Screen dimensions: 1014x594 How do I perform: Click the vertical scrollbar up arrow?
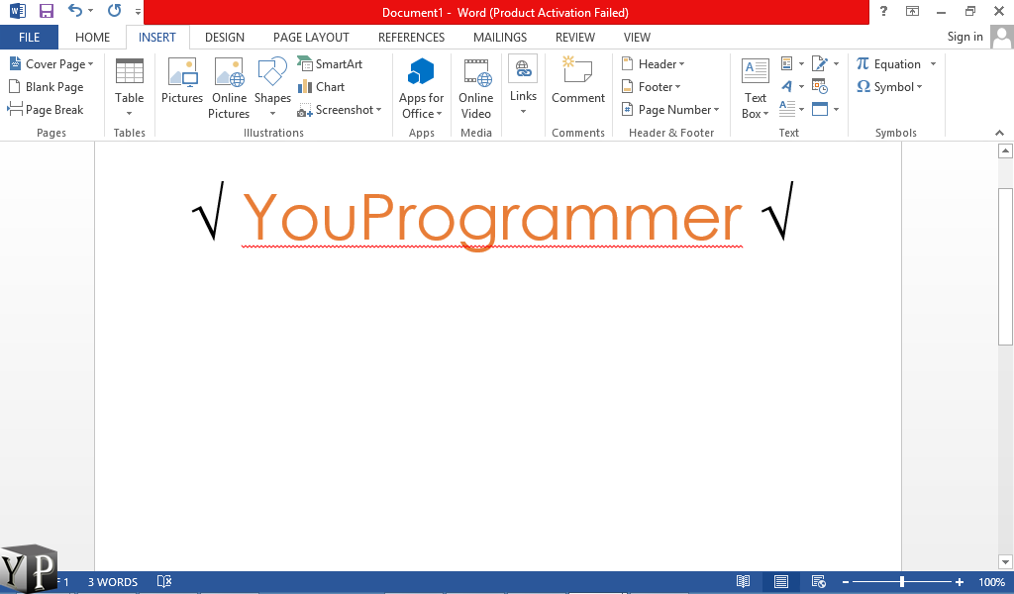(x=1005, y=151)
